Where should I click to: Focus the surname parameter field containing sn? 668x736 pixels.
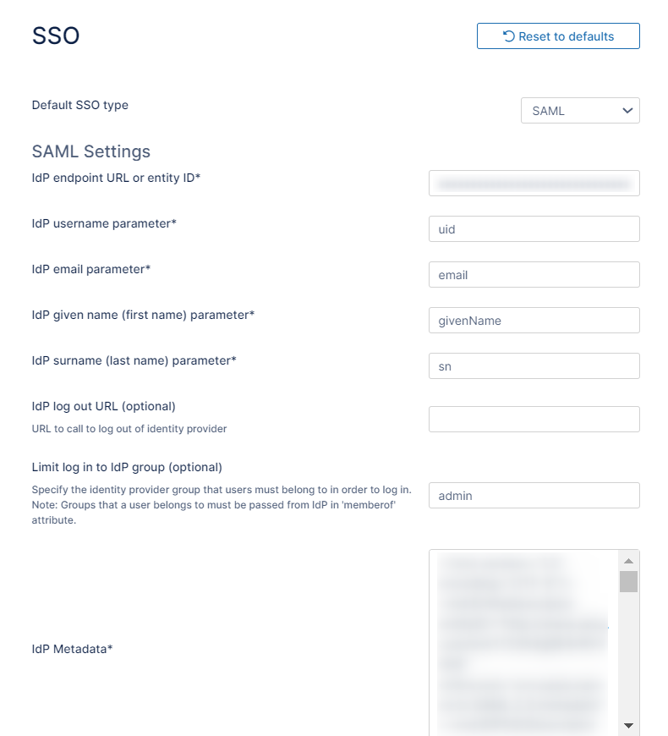pos(534,366)
